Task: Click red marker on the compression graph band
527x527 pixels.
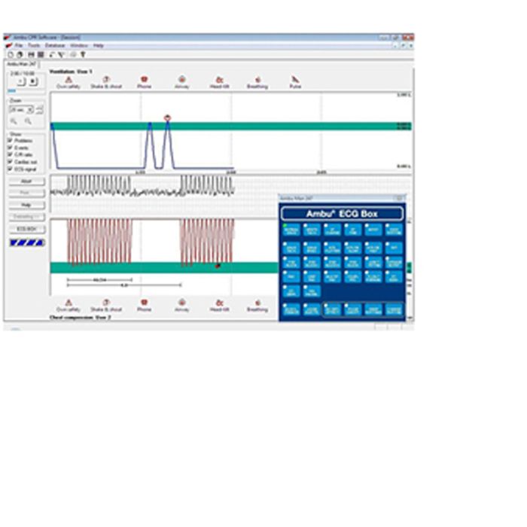Action: 218,266
